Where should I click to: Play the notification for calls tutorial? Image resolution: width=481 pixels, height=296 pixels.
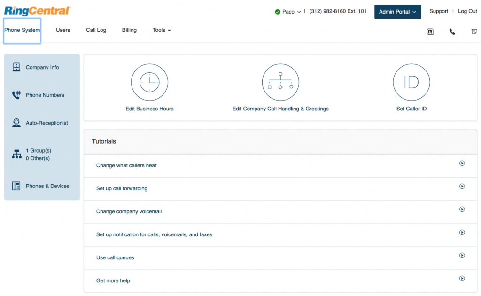pyautogui.click(x=462, y=232)
